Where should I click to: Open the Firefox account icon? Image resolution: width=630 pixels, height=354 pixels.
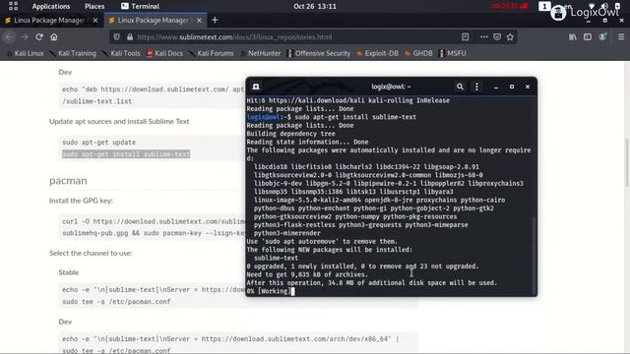602,37
